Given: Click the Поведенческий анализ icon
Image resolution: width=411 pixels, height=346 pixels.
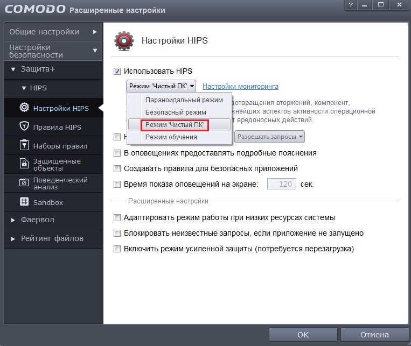Looking at the screenshot, I should (24, 182).
